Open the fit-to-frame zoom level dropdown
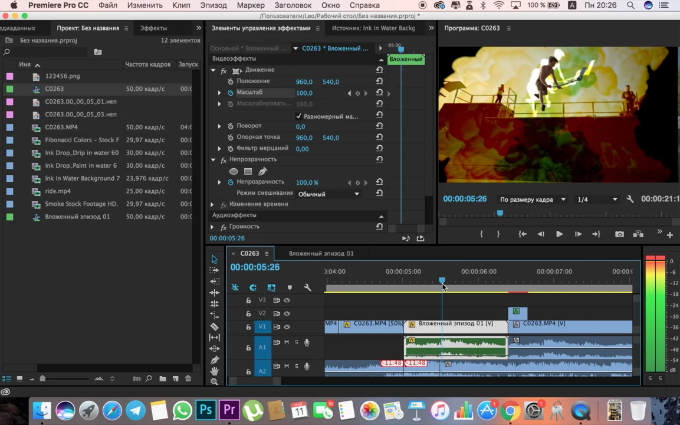The height and width of the screenshot is (425, 680). [533, 200]
